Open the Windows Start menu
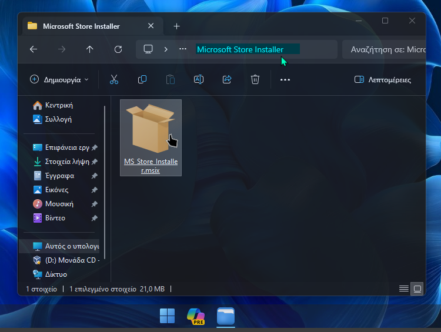This screenshot has width=441, height=332. pyautogui.click(x=168, y=316)
